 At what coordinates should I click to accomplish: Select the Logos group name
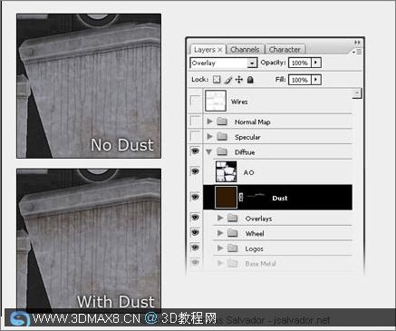pos(254,249)
